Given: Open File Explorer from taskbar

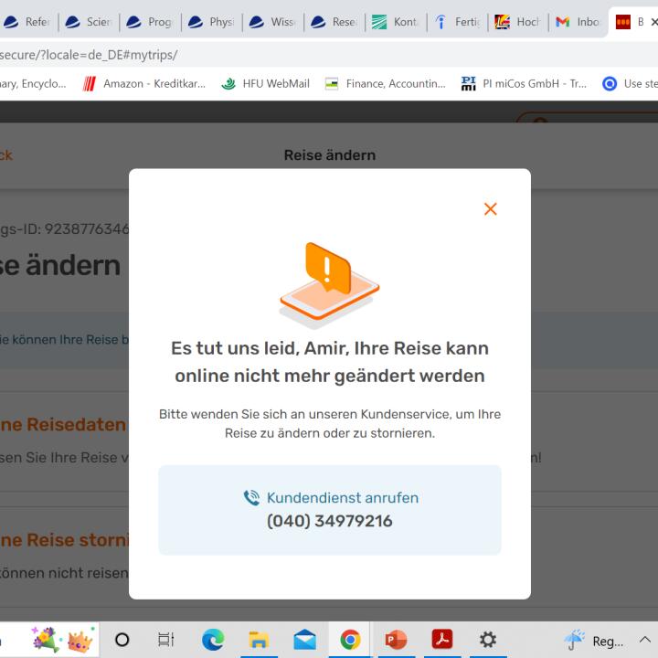Looking at the screenshot, I should (x=259, y=640).
